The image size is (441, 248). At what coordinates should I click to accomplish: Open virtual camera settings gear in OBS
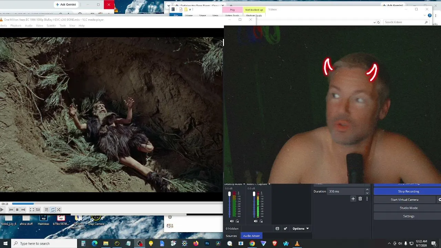439,200
